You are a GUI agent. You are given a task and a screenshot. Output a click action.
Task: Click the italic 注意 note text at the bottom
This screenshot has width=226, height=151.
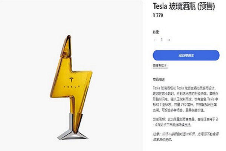pyautogui.click(x=186, y=137)
